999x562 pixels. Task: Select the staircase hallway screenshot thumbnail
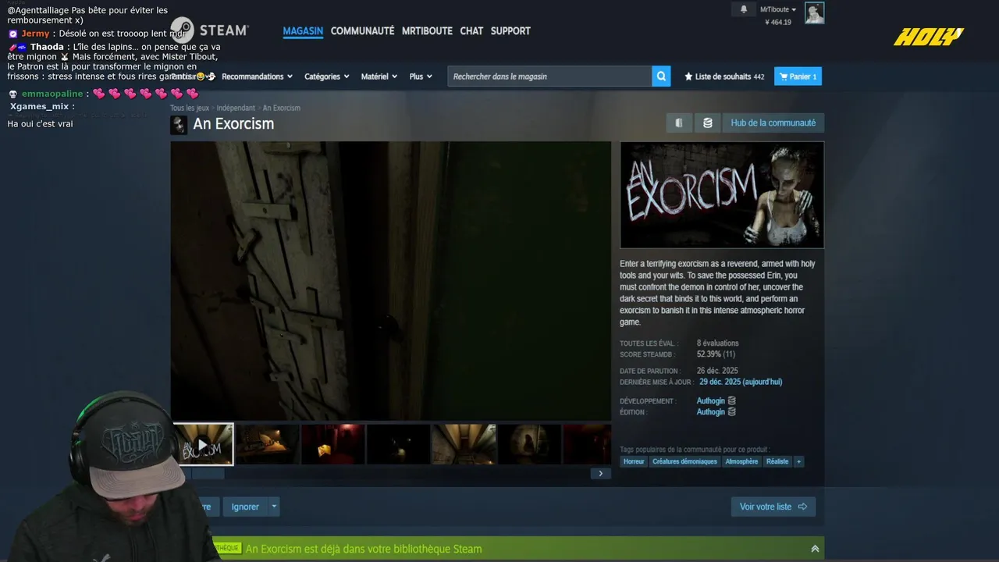tap(464, 444)
